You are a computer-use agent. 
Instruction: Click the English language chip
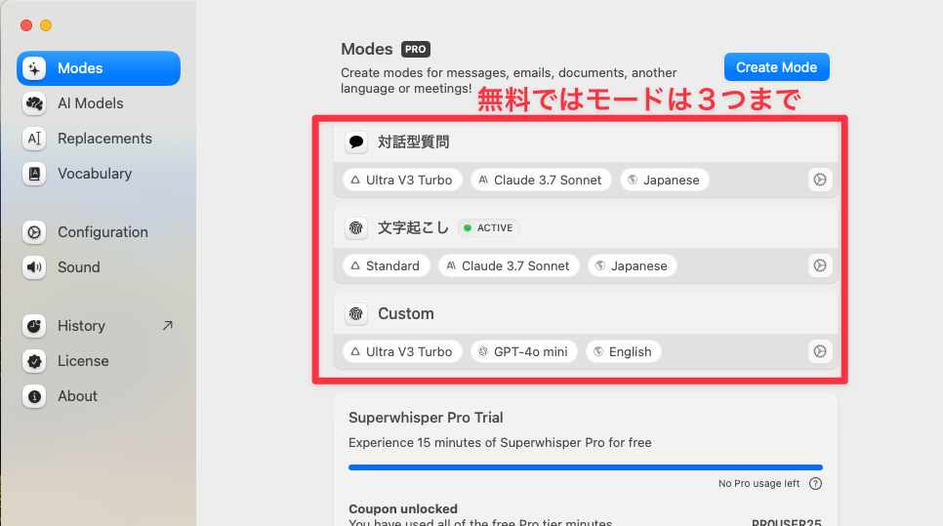click(x=624, y=351)
